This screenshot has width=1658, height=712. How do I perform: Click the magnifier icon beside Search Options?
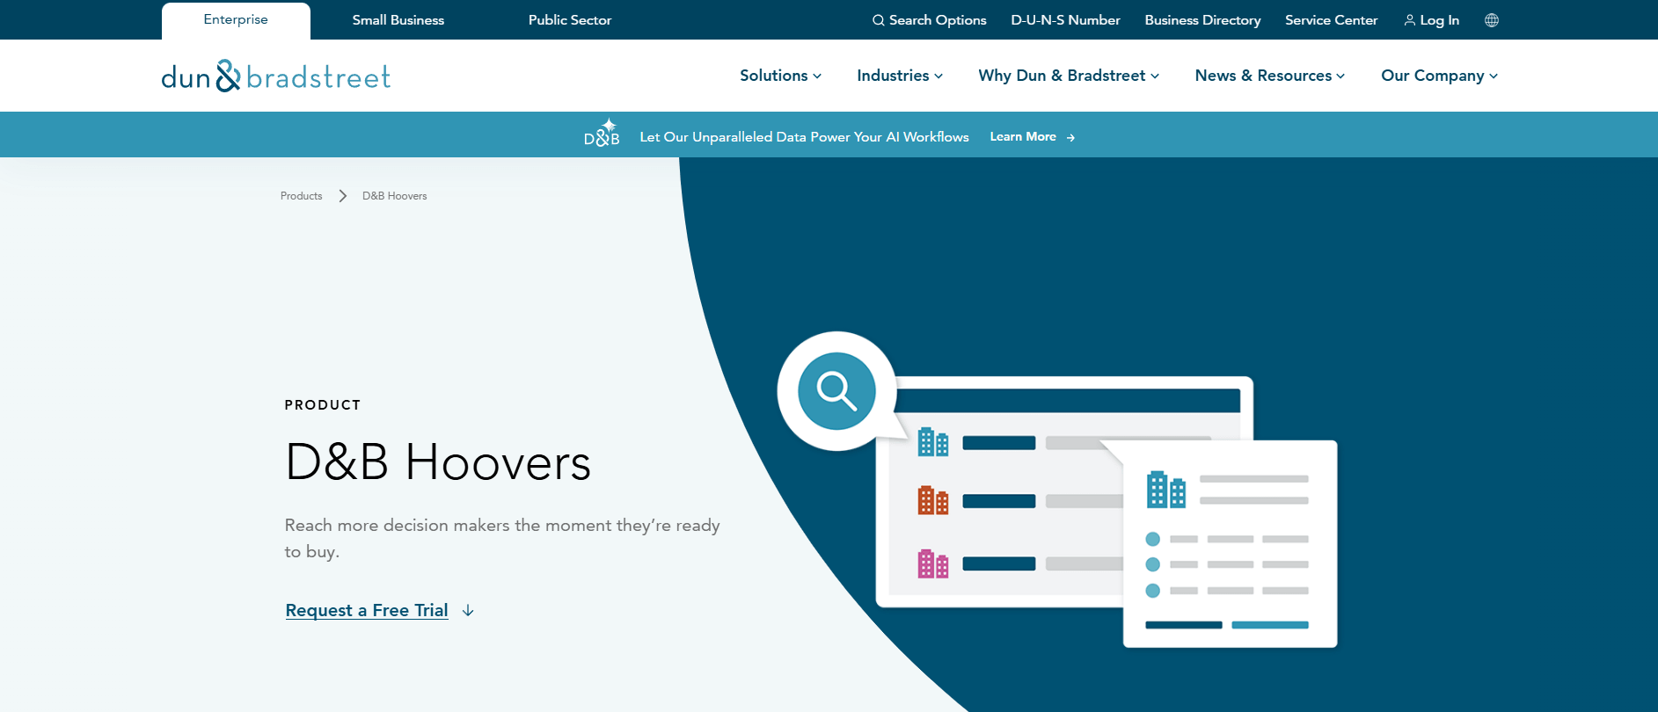click(x=878, y=20)
